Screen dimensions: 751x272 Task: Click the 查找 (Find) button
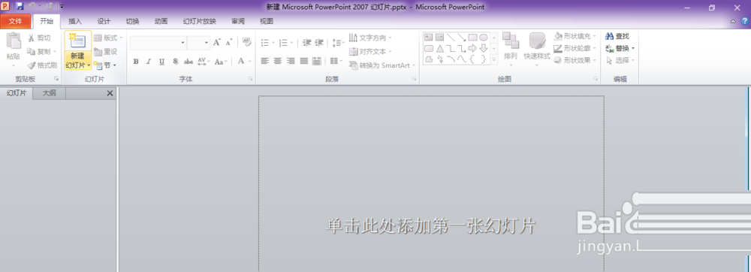click(617, 36)
